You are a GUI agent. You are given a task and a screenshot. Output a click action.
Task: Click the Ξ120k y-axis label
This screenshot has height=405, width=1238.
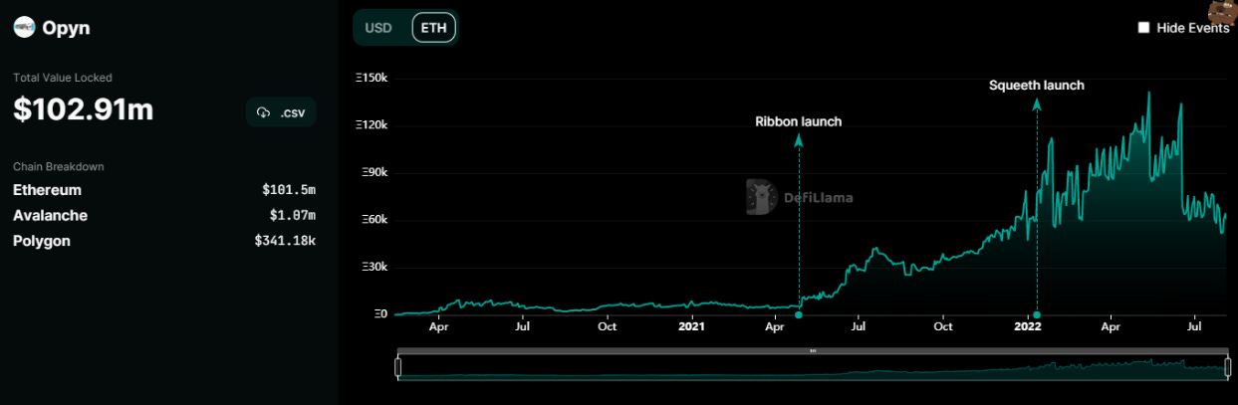tap(372, 125)
